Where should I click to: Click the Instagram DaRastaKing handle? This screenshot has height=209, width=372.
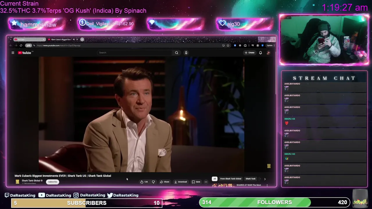(x=89, y=195)
